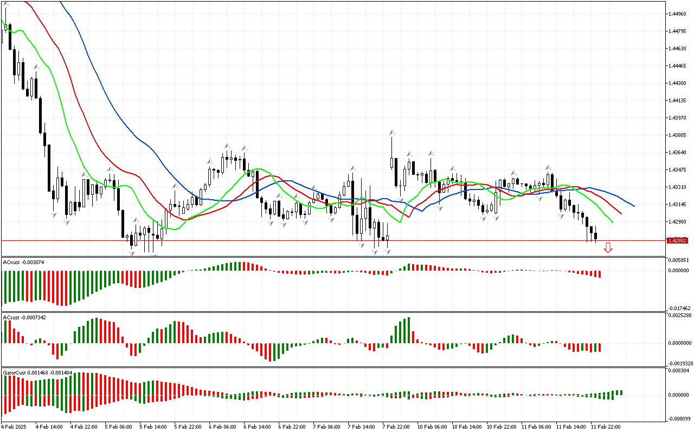
Task: Click the 0.0025288 value on the ACcust scale
Action: (x=680, y=315)
